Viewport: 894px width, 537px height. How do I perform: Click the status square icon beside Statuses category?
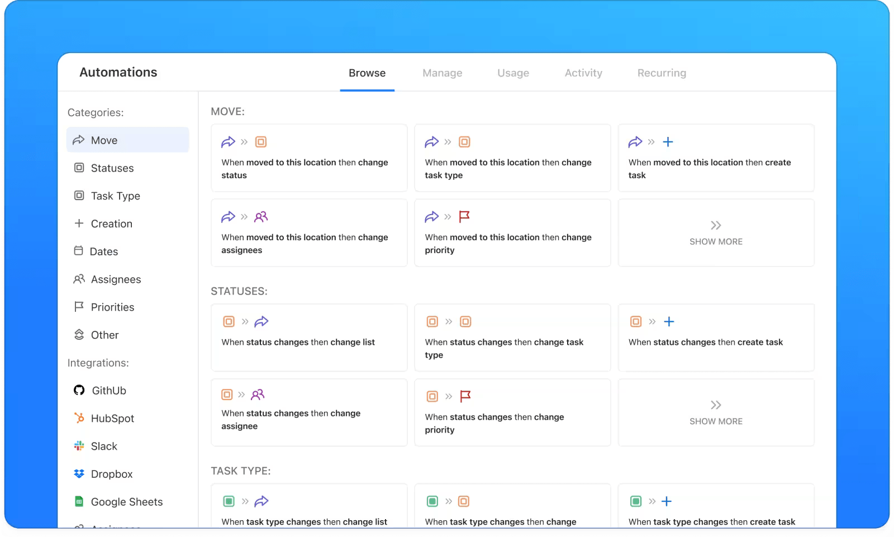point(79,168)
